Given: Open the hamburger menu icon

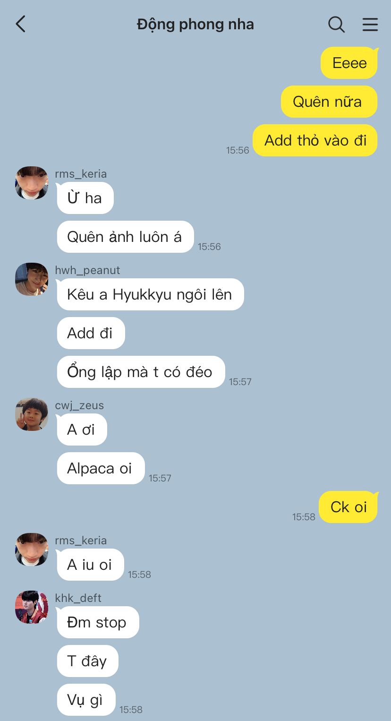Looking at the screenshot, I should coord(370,24).
